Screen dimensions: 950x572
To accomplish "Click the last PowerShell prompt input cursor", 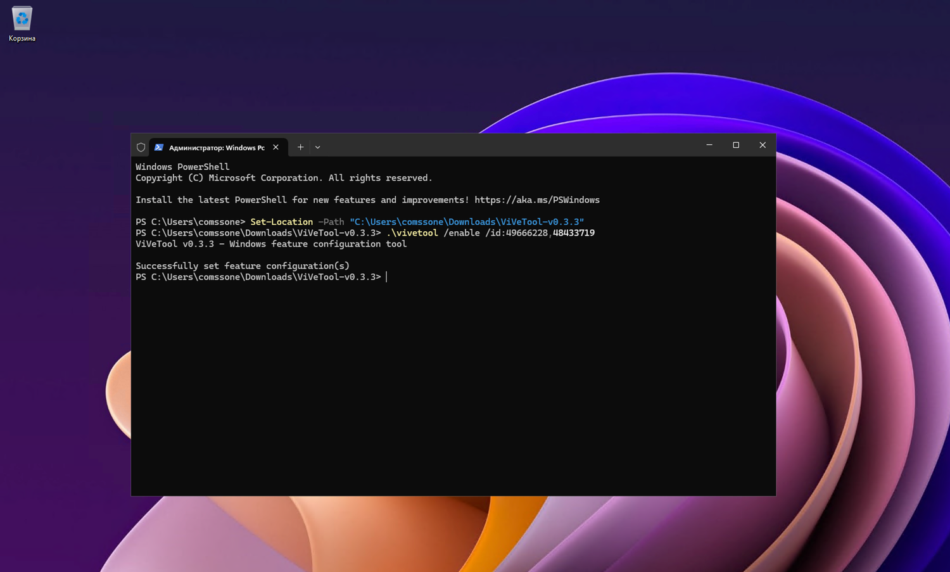I will (x=386, y=277).
